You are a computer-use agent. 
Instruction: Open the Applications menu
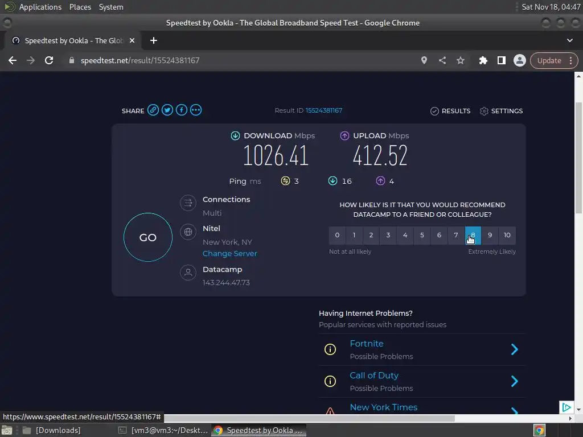pos(40,7)
